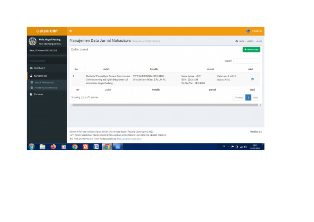Select journal title 'Students' Perceptions Toward Synchronous' cell
Image resolution: width=314 pixels, height=222 pixels.
(108, 79)
